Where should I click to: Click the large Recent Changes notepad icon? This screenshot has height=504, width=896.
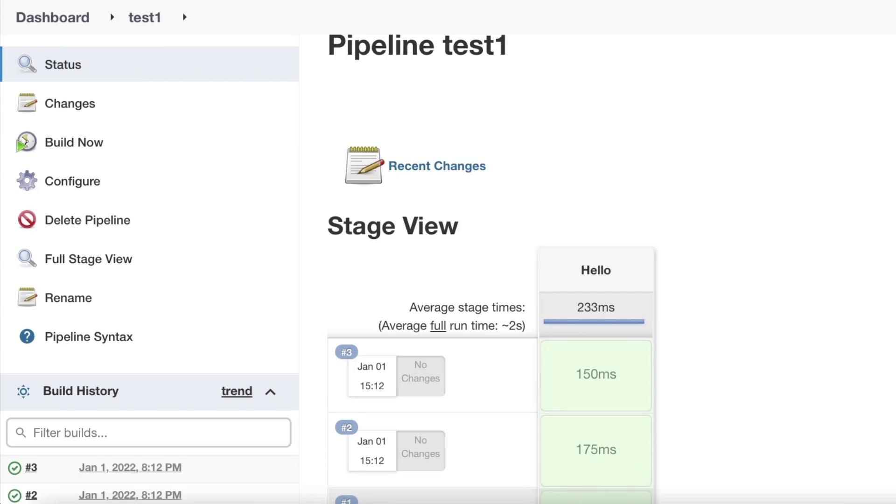364,165
